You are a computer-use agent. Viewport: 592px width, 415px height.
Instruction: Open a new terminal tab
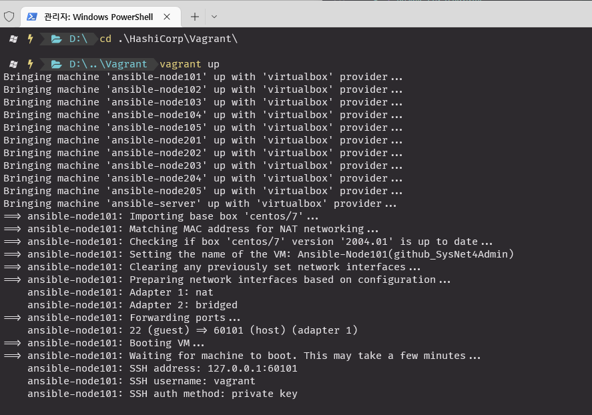[195, 17]
